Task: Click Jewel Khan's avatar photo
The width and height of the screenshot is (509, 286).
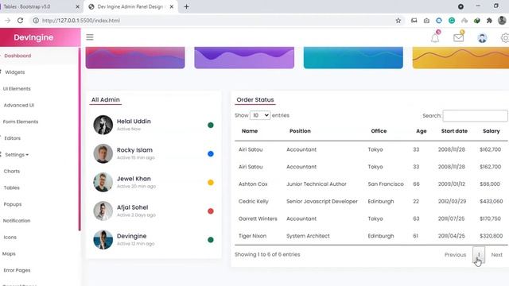Action: 103,182
